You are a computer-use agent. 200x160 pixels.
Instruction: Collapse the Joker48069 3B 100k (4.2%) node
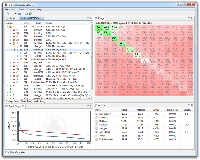coord(14,50)
